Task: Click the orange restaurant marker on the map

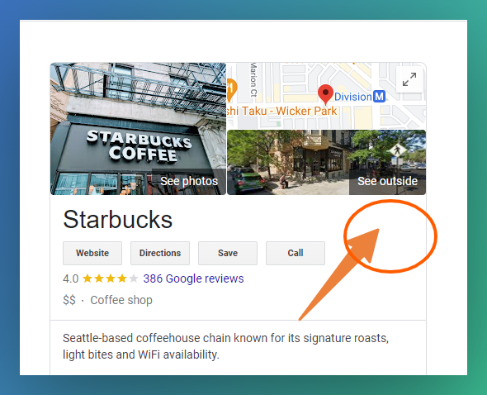Action: pos(231,90)
